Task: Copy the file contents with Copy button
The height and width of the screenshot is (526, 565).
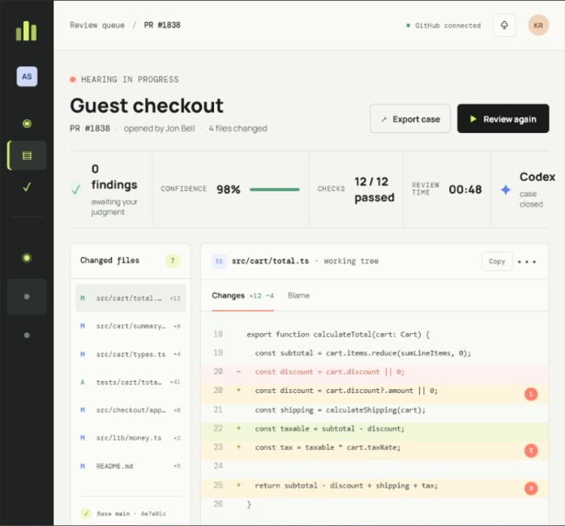Action: tap(497, 262)
